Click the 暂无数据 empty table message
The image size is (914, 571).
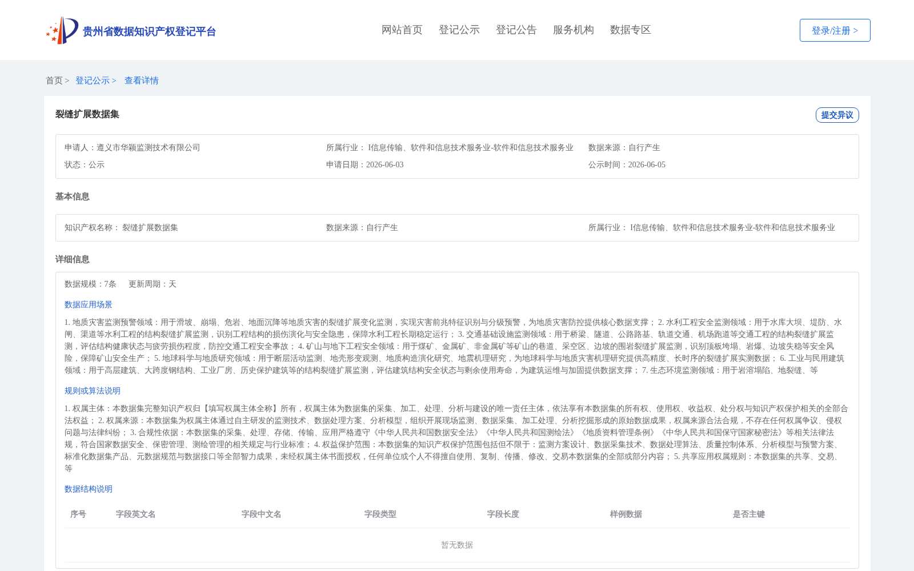click(457, 545)
